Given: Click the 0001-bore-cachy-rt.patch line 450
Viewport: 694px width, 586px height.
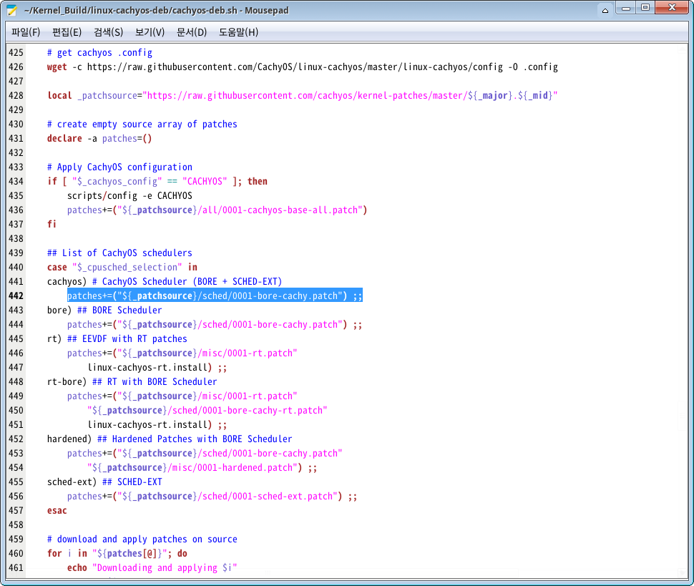Looking at the screenshot, I should click(x=207, y=410).
